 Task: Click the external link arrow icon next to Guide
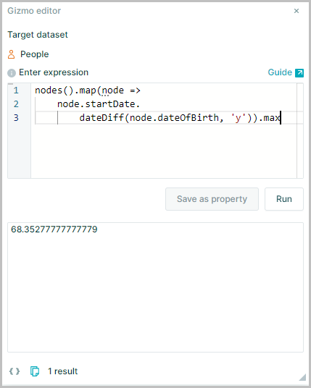point(299,72)
